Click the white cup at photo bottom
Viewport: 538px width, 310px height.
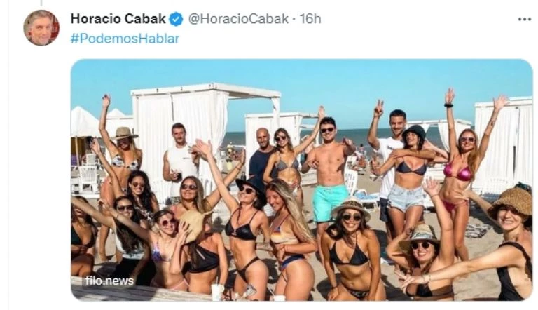click(217, 292)
